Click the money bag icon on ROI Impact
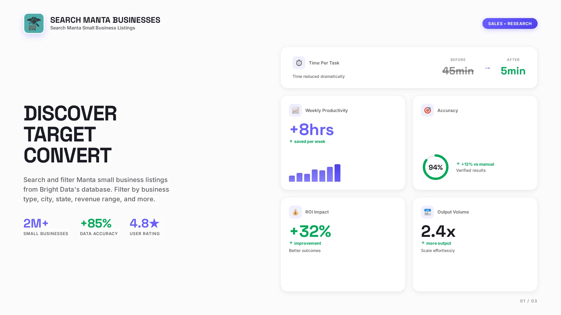The height and width of the screenshot is (315, 561). pyautogui.click(x=295, y=212)
